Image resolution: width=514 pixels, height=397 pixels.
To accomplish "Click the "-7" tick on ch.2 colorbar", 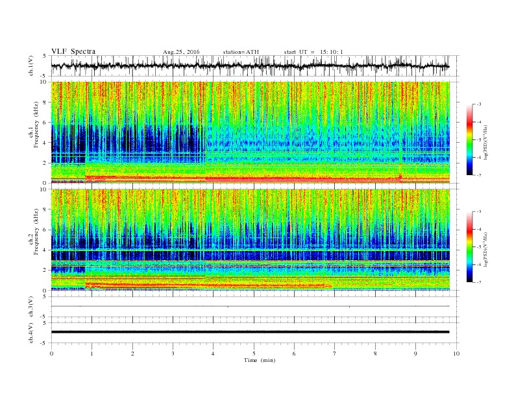I will [479, 282].
